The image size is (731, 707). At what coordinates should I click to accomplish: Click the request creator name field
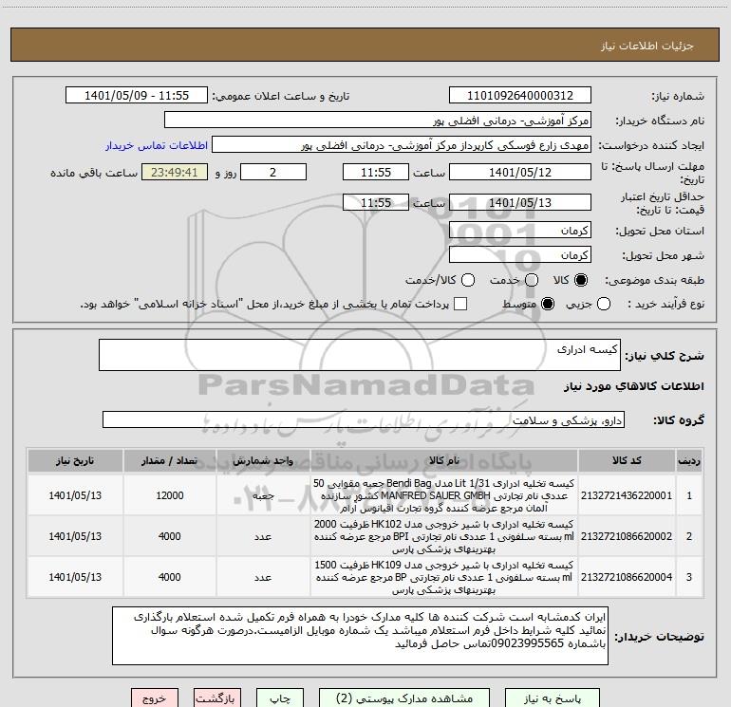(402, 144)
